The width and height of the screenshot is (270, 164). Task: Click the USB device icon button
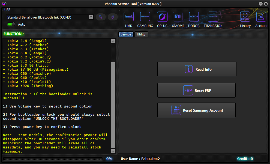coord(113,17)
